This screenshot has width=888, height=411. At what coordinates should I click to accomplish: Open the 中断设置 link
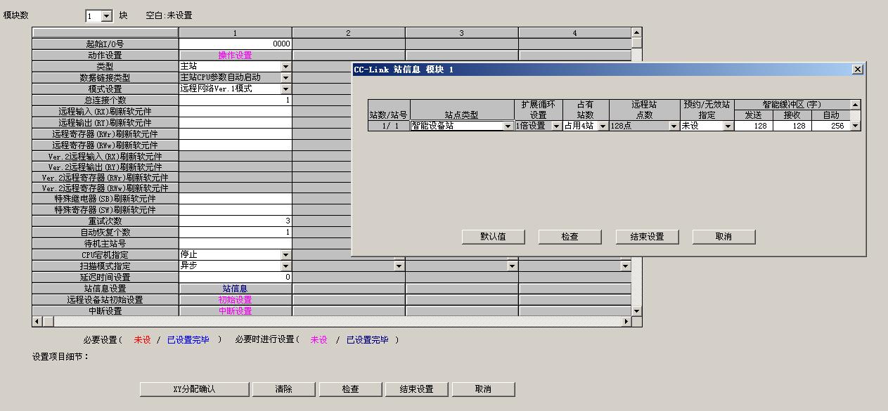pos(235,311)
